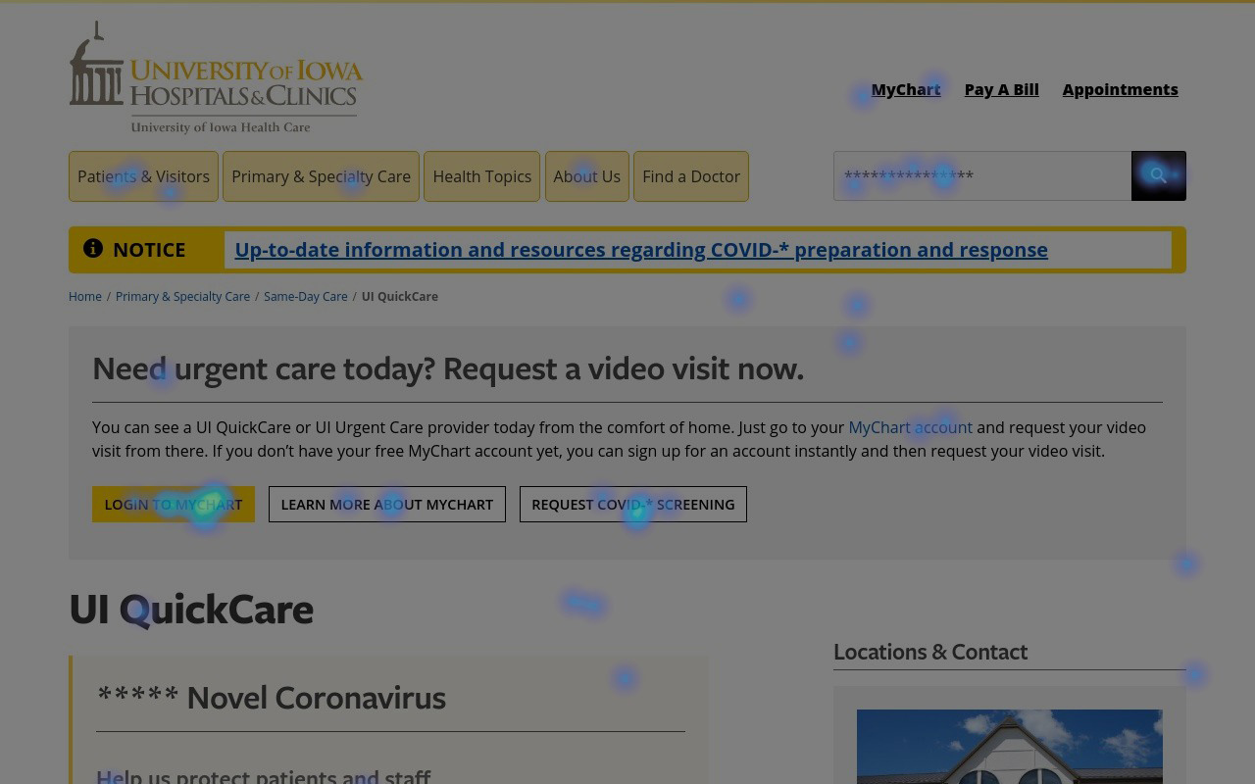Screen dimensions: 1255x784
Task: Click the 'UI QuickCare' page heading
Action: click(x=191, y=609)
